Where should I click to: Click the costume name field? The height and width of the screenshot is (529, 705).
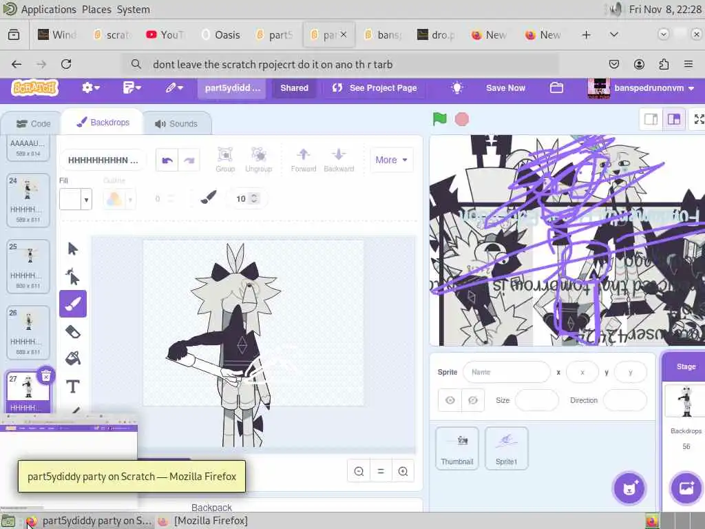pos(103,160)
